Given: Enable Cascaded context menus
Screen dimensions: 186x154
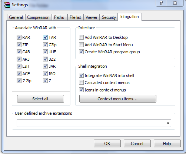Looking at the screenshot, I should pos(81,83).
